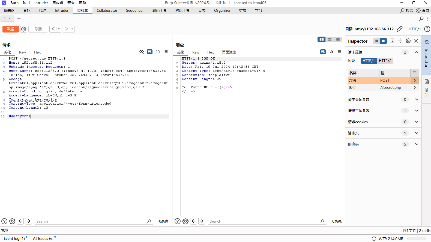Open Inspector settings gear icon
This screenshot has width=431, height=242.
408,41
